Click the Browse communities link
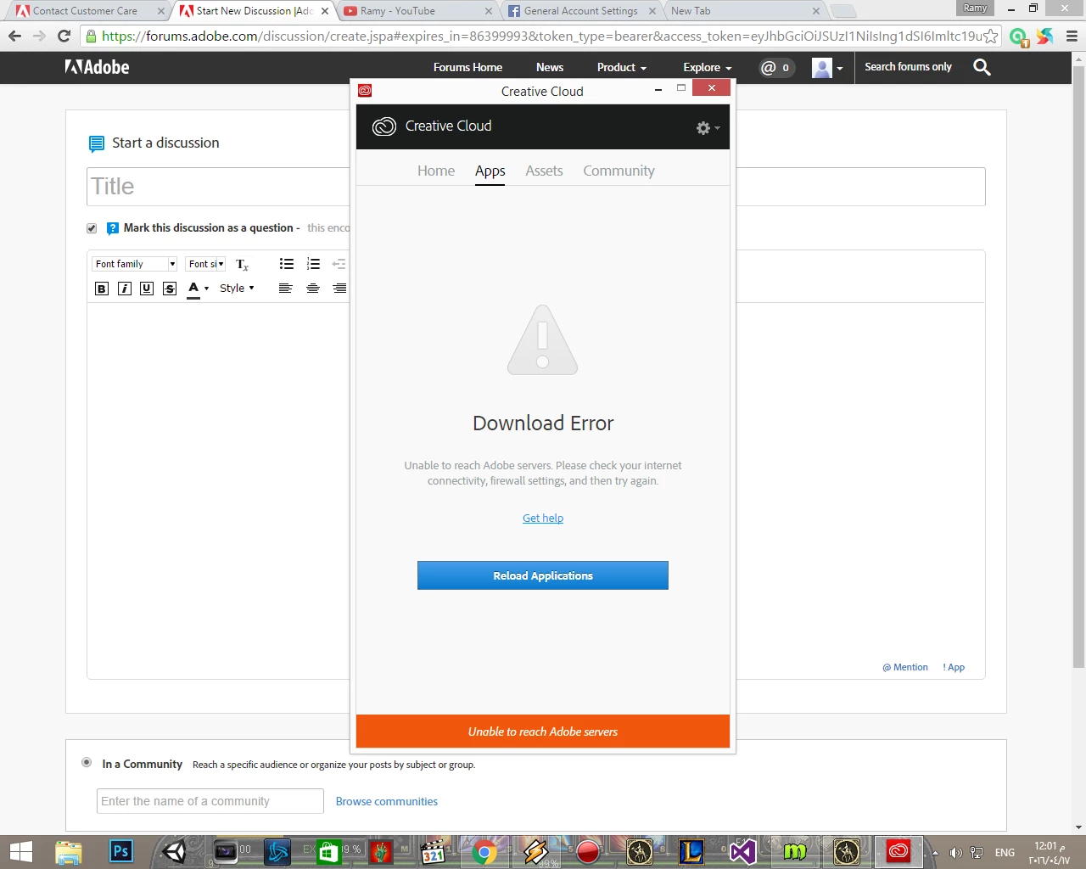The height and width of the screenshot is (869, 1086). click(387, 801)
